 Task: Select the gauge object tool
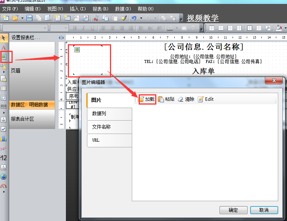4,186
